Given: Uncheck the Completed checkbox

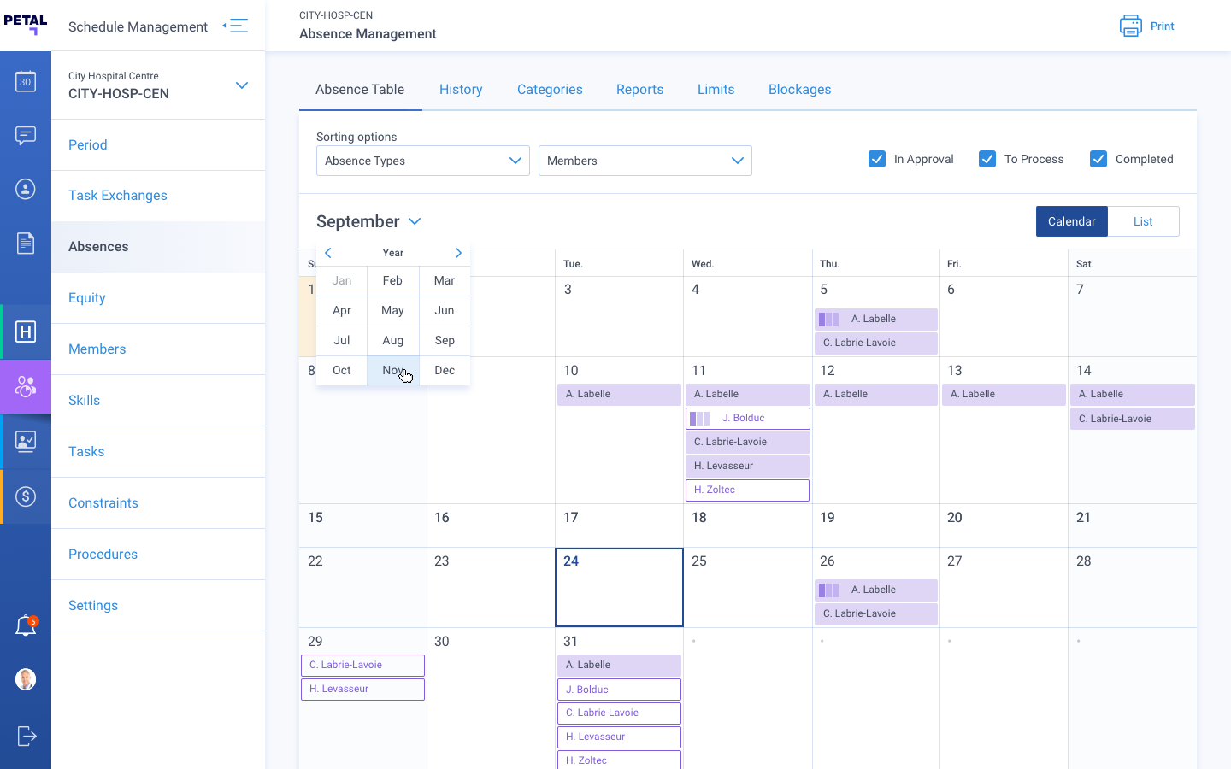Looking at the screenshot, I should click(1098, 159).
